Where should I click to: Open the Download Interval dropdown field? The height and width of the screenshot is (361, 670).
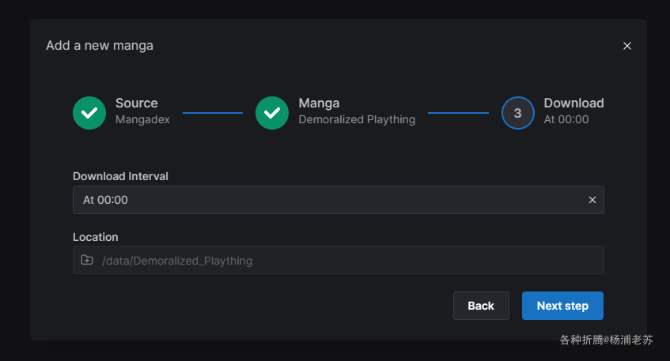point(332,200)
